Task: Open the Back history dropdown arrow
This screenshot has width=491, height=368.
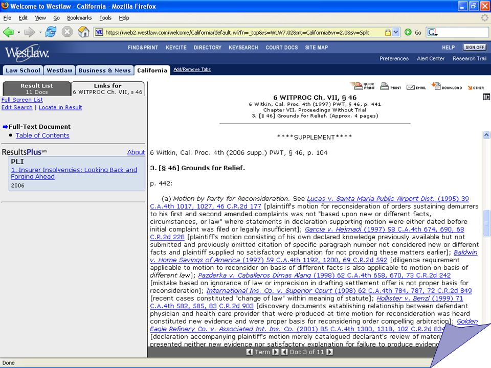Action: click(x=19, y=32)
